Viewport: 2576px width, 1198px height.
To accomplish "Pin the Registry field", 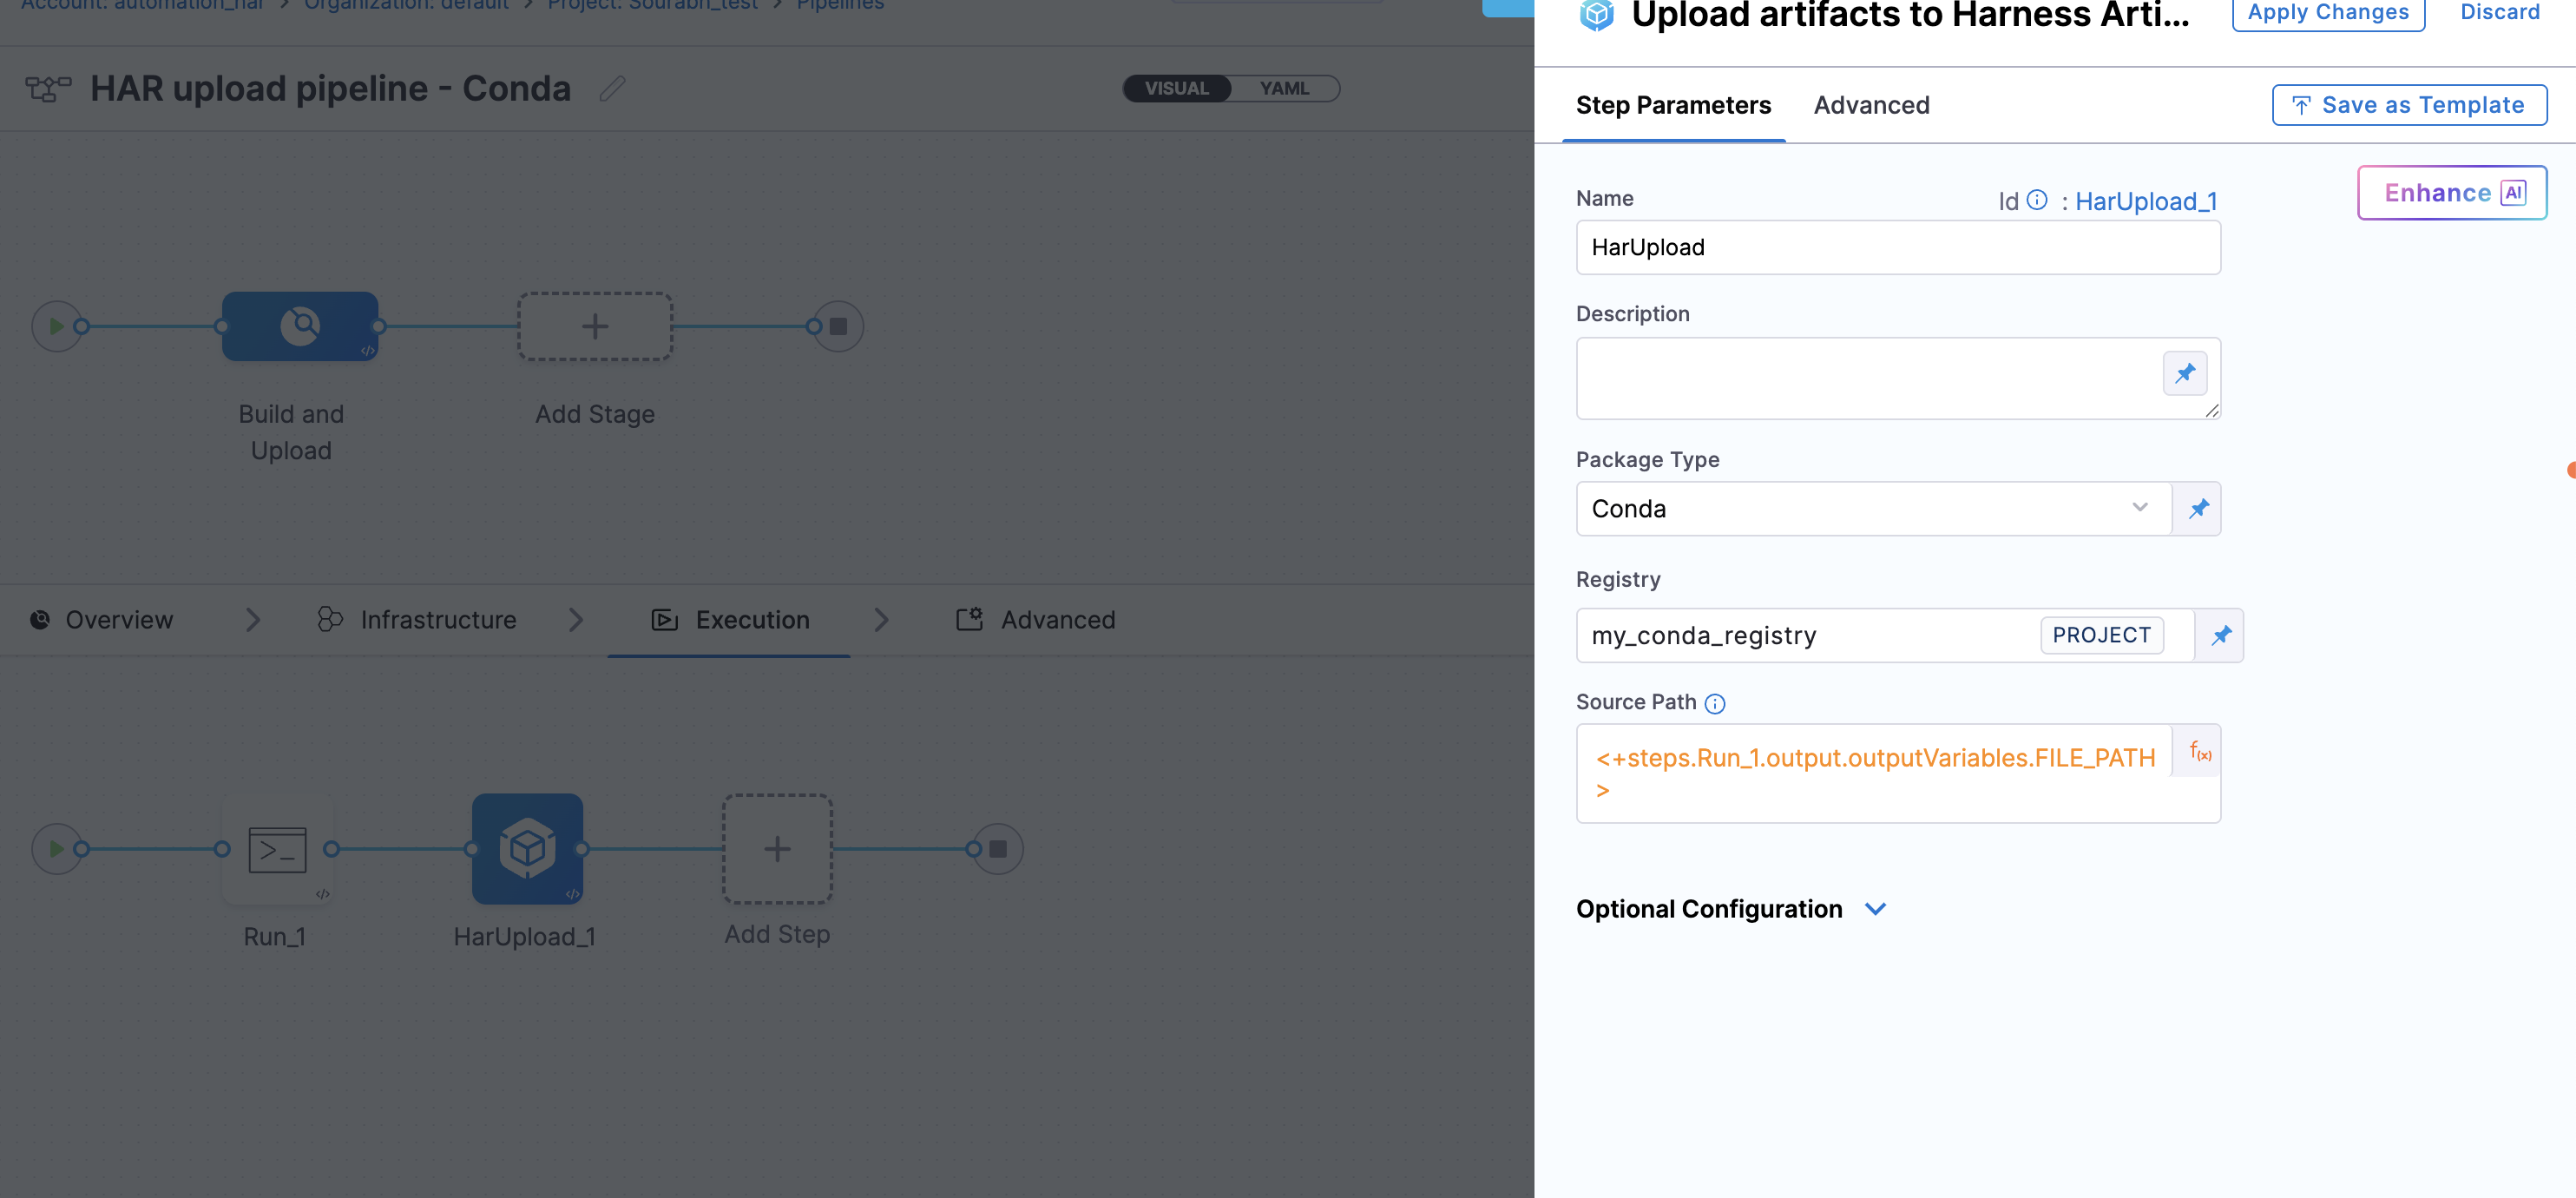I will point(2221,635).
